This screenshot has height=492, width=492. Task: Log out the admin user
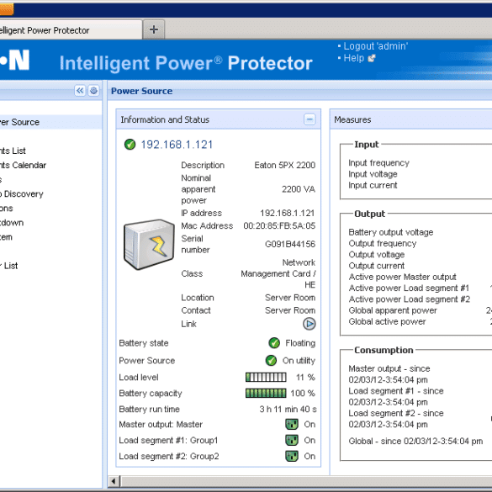(x=375, y=46)
